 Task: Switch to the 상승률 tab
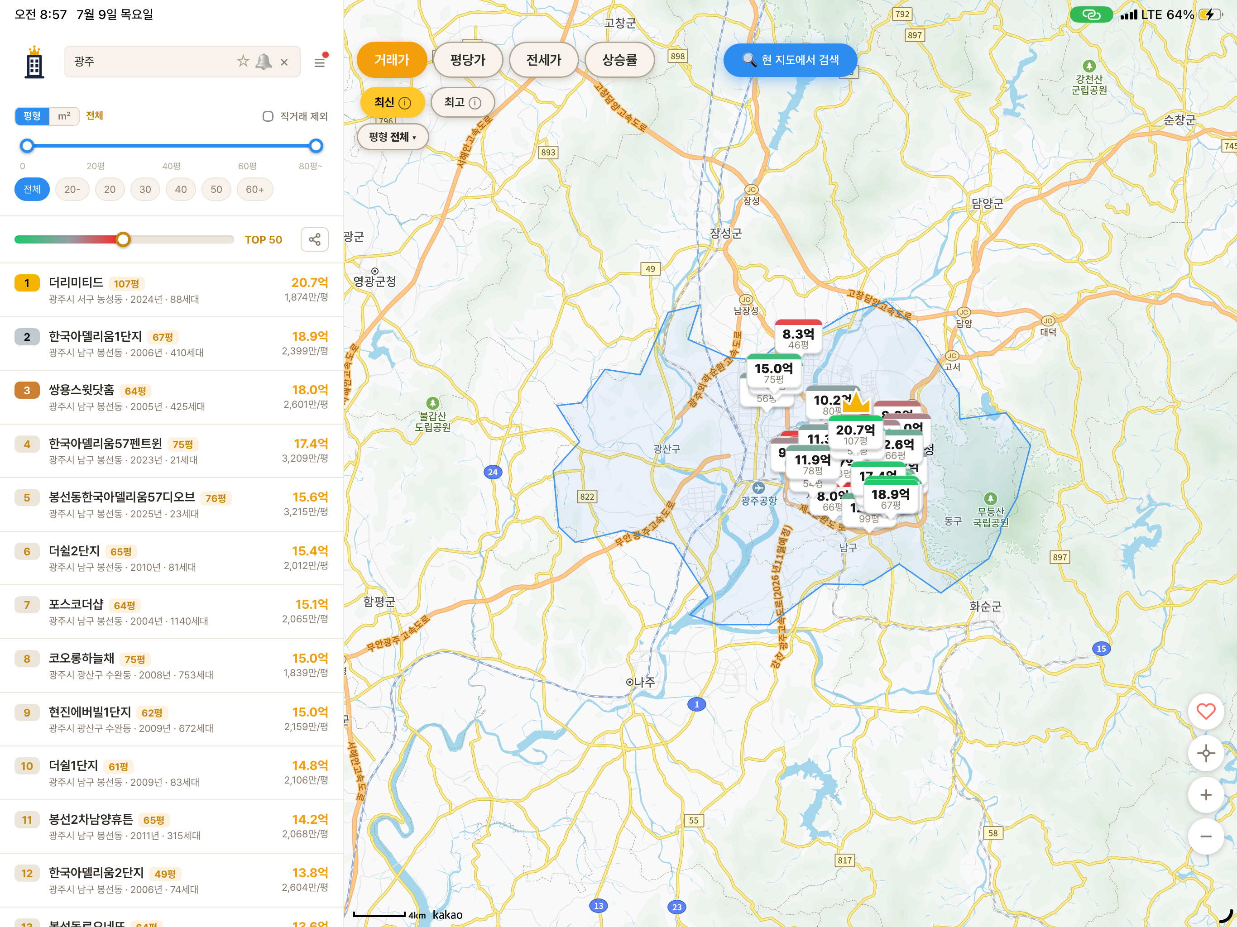[619, 60]
